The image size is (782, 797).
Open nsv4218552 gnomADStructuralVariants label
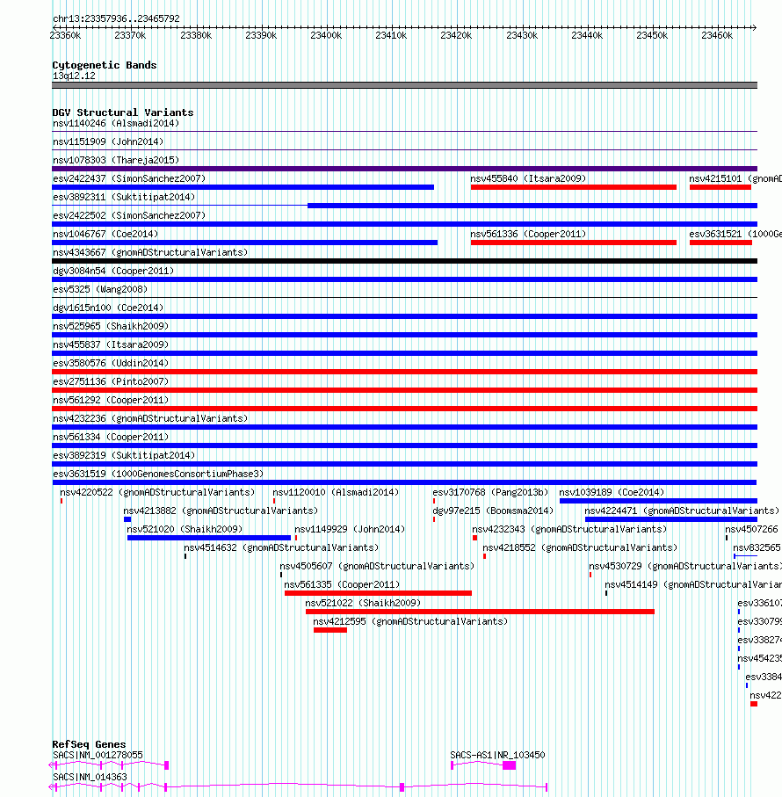coord(580,548)
